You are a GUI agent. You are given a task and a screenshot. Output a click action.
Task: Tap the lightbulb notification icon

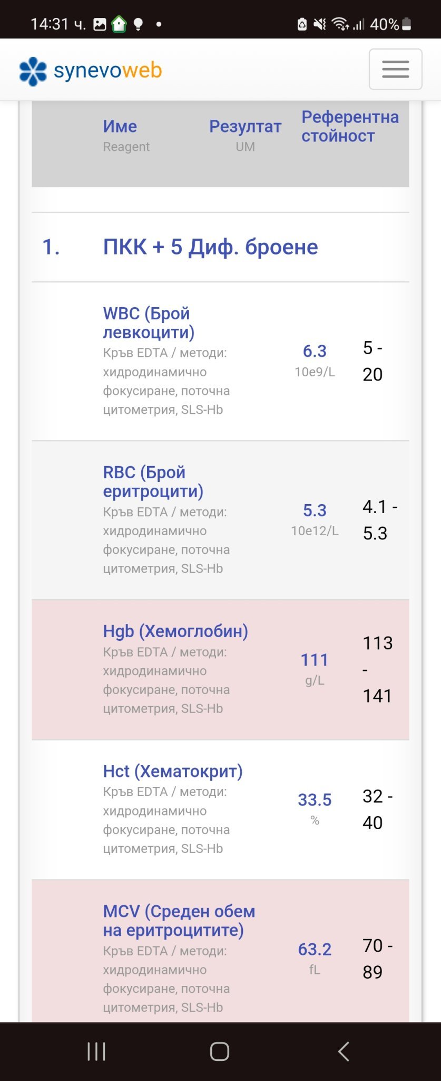click(138, 24)
